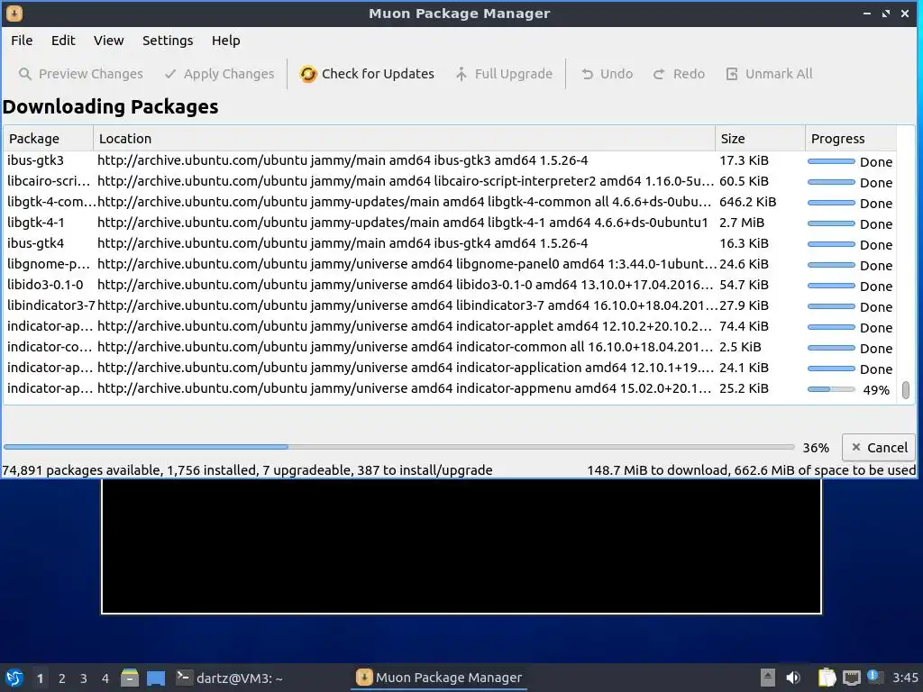Click the indicator-applet location URL
Screen dimensions: 923x692
(x=405, y=326)
